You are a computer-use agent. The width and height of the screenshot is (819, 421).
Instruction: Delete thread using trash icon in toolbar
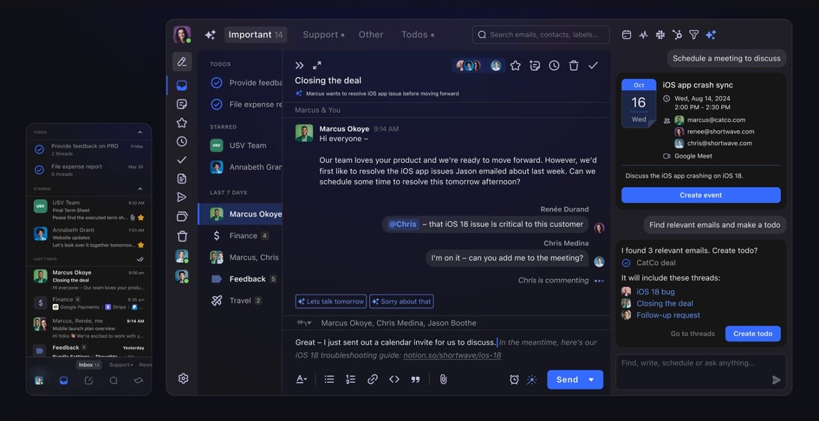(x=573, y=65)
